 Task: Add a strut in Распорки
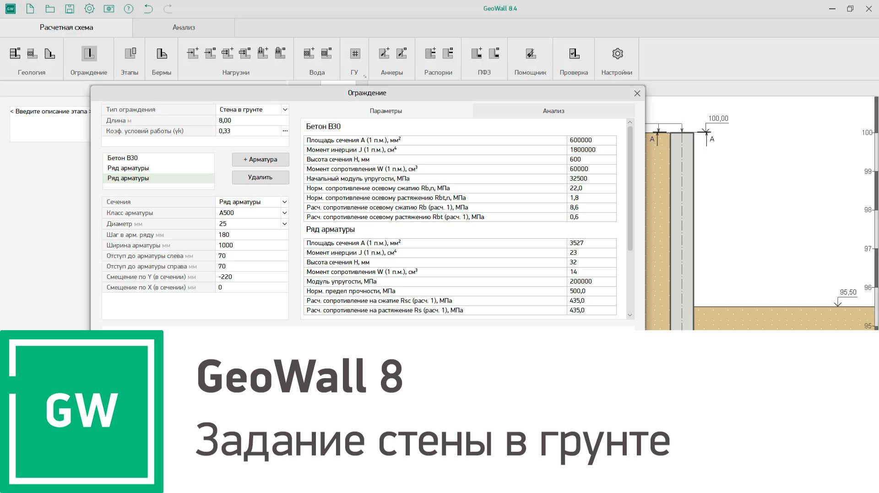pos(430,54)
